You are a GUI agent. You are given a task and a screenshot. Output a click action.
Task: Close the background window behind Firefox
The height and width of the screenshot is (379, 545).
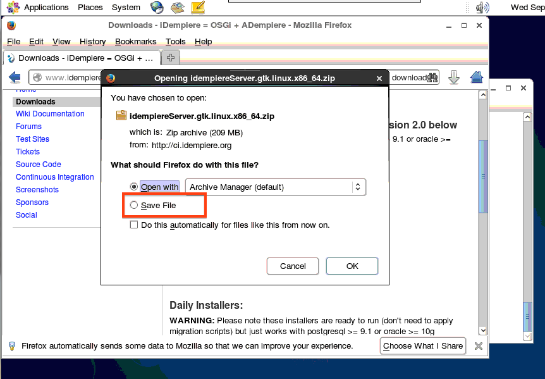tap(524, 89)
